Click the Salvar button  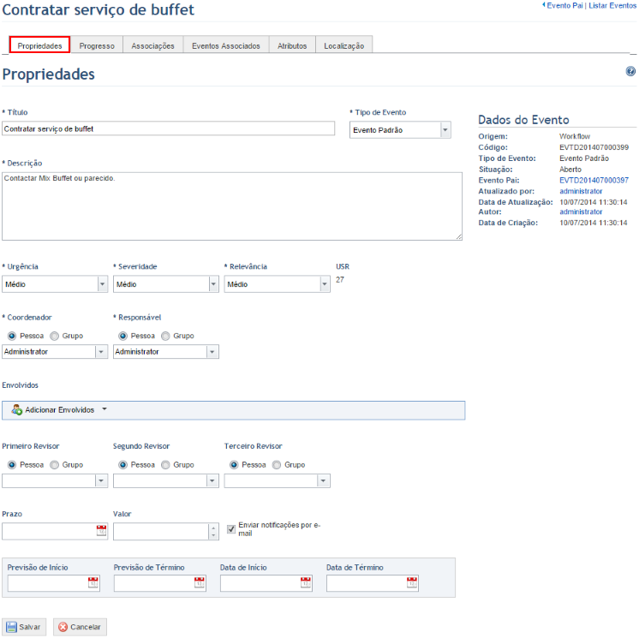pyautogui.click(x=24, y=627)
